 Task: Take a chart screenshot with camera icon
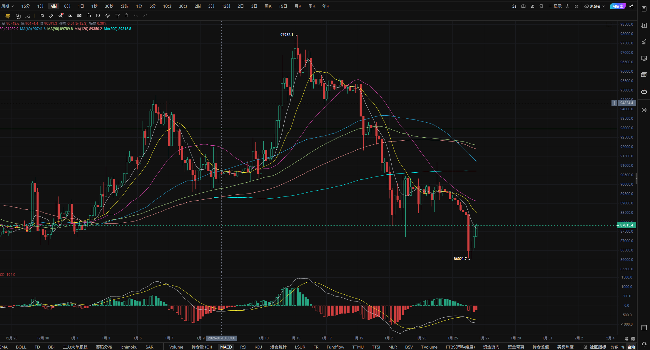pyautogui.click(x=523, y=6)
